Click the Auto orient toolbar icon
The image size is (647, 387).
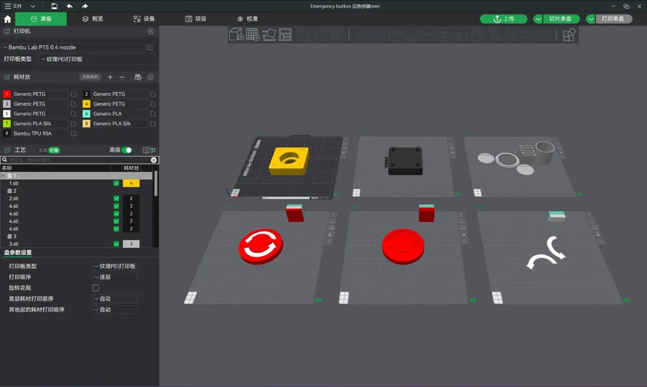269,35
